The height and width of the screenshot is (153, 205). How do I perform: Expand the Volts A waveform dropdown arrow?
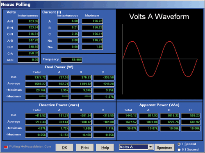click(150, 147)
